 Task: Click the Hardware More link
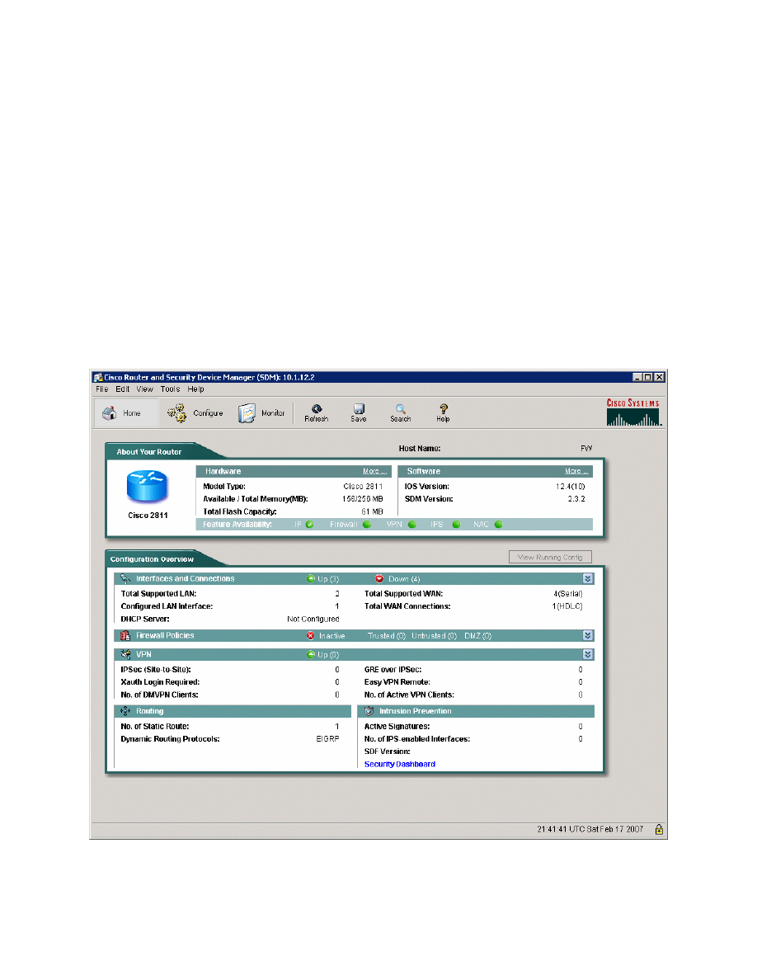coord(374,472)
